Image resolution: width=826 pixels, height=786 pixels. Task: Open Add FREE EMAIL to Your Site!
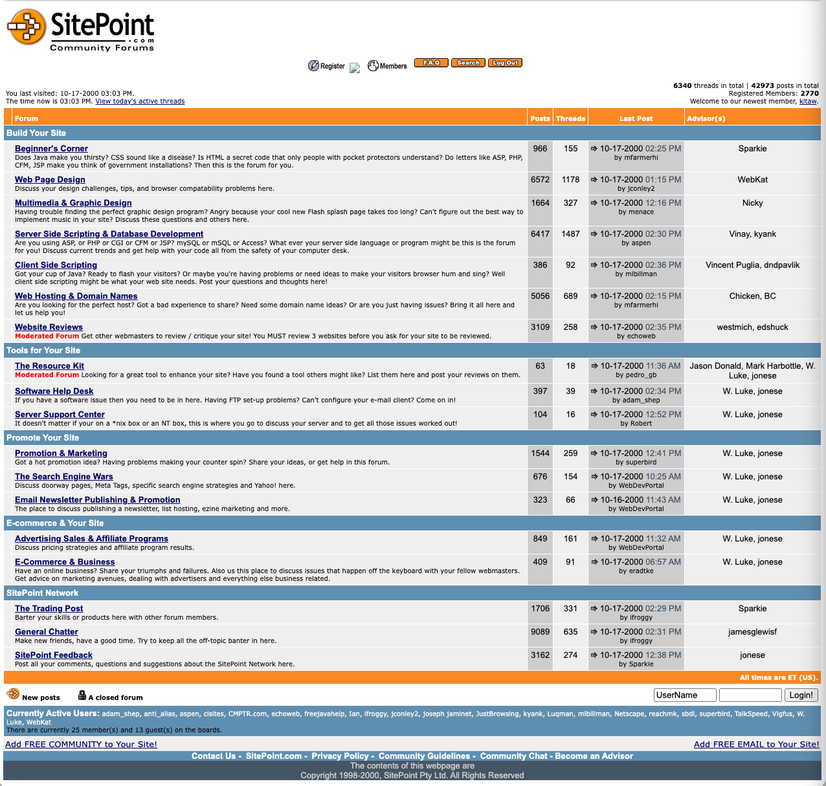click(756, 744)
